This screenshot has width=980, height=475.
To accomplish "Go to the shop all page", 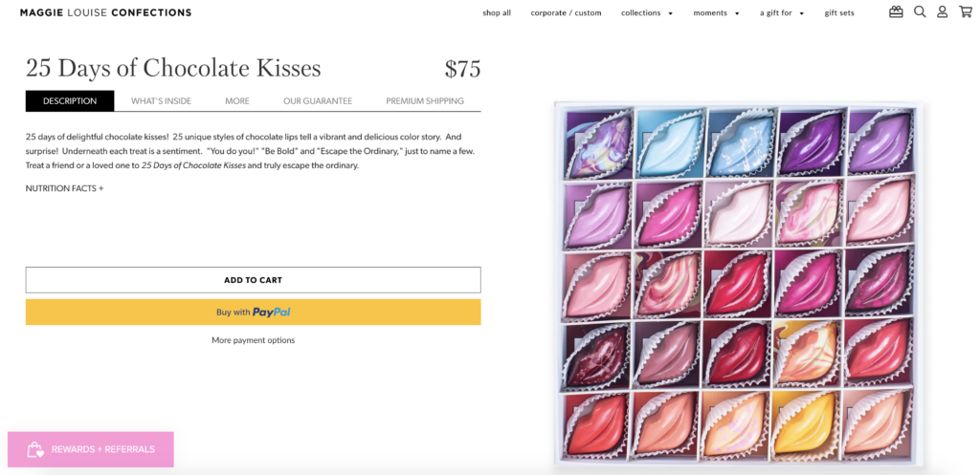I will click(497, 13).
